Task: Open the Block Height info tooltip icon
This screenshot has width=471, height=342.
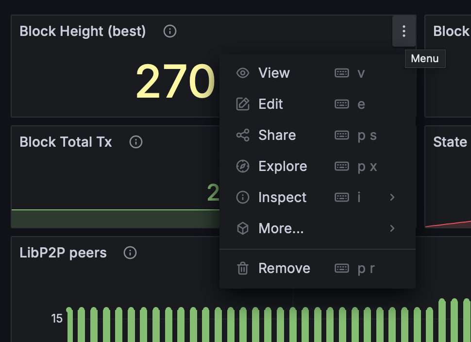Action: point(170,31)
